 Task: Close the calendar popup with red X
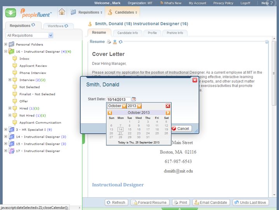tap(168, 106)
